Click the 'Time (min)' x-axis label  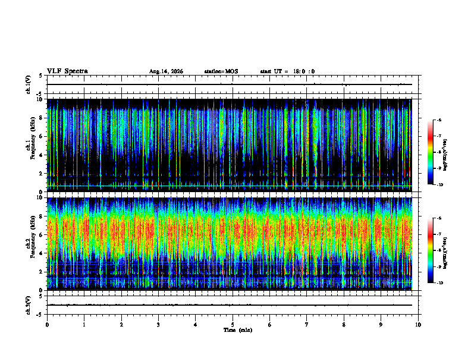[238, 330]
